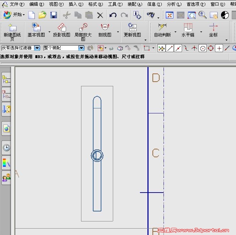Click the redo arrow icon
This screenshot has height=235, width=236.
(x=124, y=15)
